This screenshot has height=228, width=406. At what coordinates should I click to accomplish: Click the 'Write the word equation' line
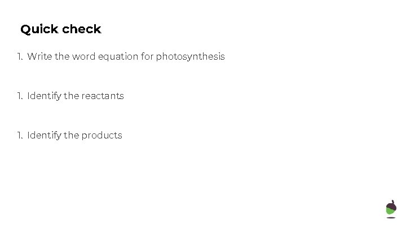tap(125, 57)
